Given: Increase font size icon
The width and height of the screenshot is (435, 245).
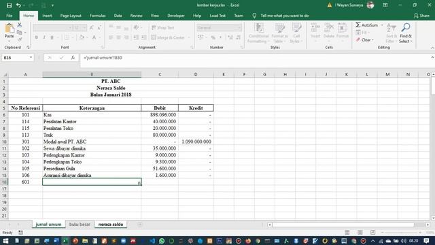Looking at the screenshot, I should coord(92,28).
